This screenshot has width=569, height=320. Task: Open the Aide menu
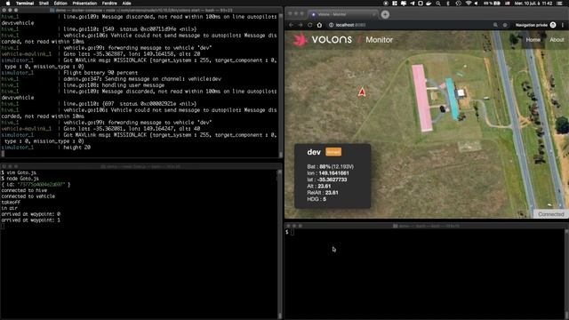tap(126, 4)
